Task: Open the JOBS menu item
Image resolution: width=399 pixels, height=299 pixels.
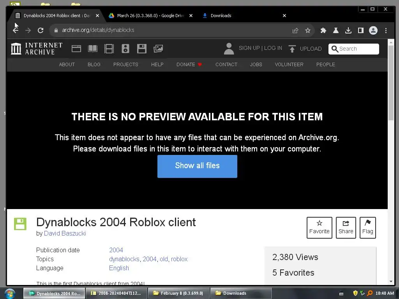Action: coord(256,65)
